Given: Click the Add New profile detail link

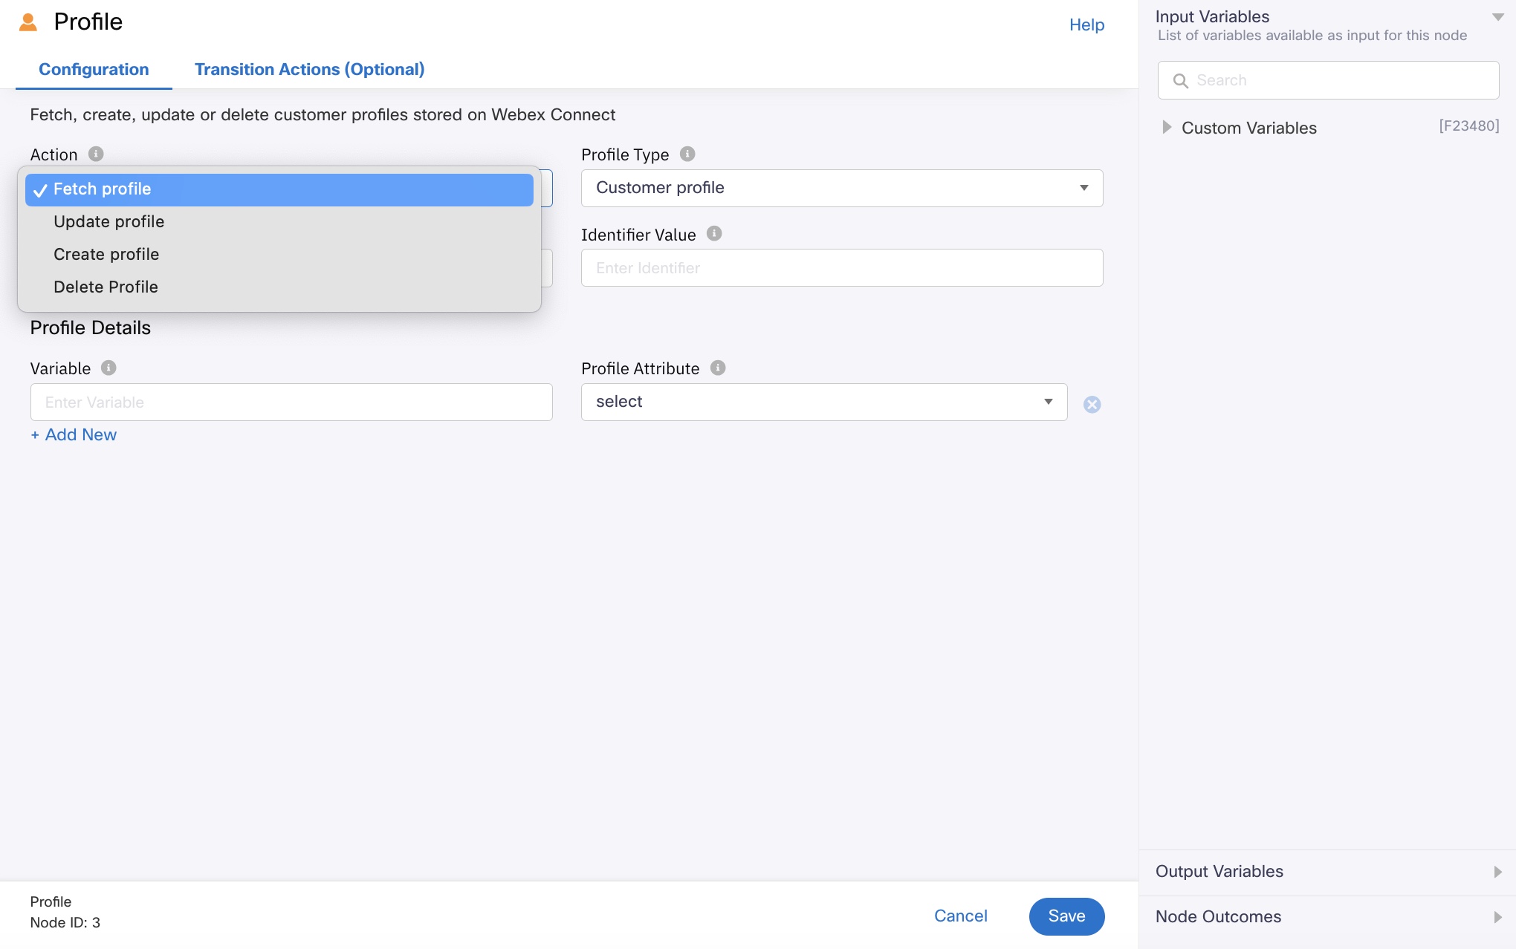Looking at the screenshot, I should (x=74, y=434).
